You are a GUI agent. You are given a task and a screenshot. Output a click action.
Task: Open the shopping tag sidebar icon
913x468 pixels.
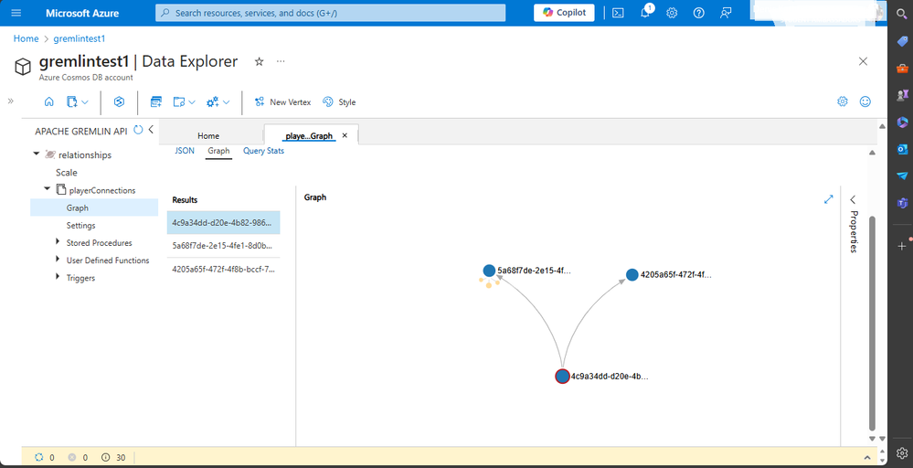click(x=902, y=41)
